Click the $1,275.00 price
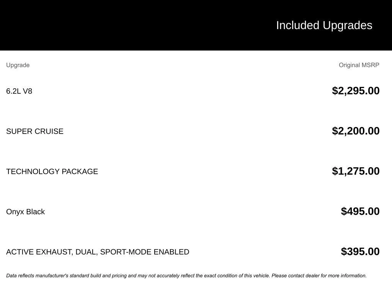 click(356, 171)
